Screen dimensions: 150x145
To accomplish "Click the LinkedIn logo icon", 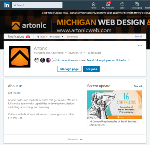I will 7,5.
